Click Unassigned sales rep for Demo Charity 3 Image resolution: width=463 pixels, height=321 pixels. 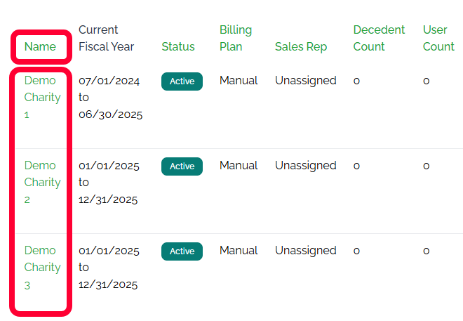[x=305, y=251]
